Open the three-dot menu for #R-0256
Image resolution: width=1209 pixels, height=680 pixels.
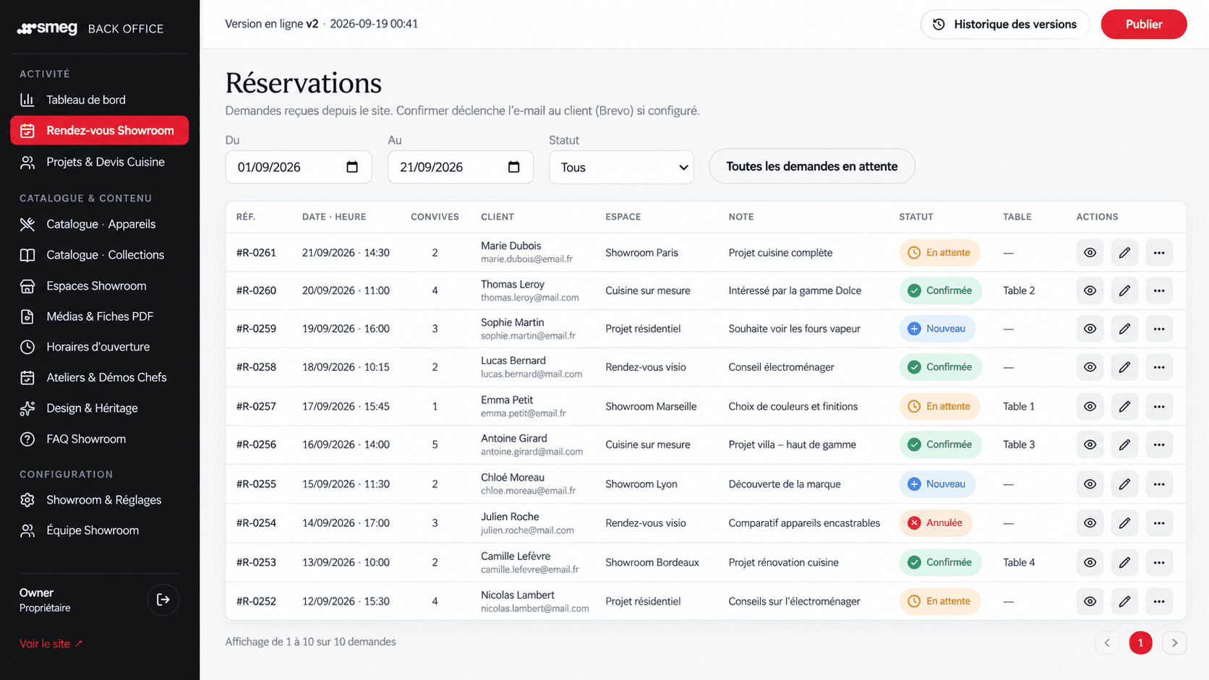pos(1159,444)
